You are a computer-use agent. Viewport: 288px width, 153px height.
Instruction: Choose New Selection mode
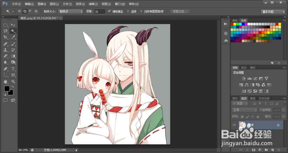coord(19,11)
